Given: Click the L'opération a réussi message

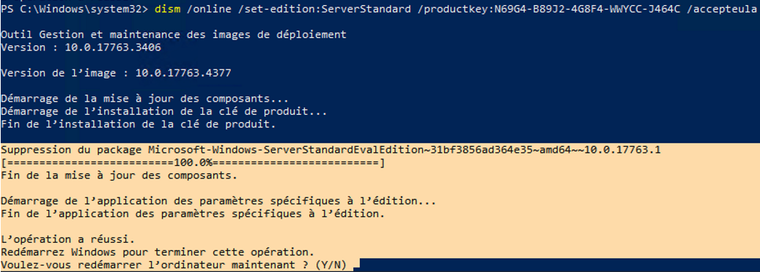Looking at the screenshot, I should pyautogui.click(x=67, y=239).
